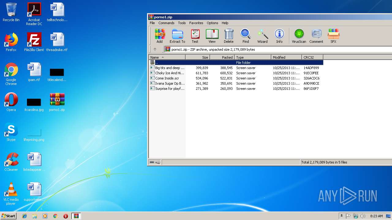Select the Skype desktop shortcut

pos(11,132)
